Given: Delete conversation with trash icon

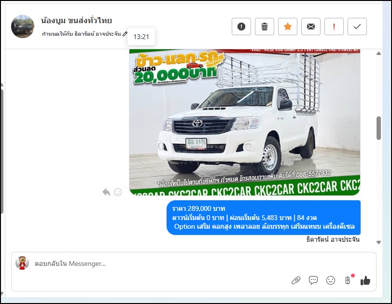Looking at the screenshot, I should (x=264, y=27).
